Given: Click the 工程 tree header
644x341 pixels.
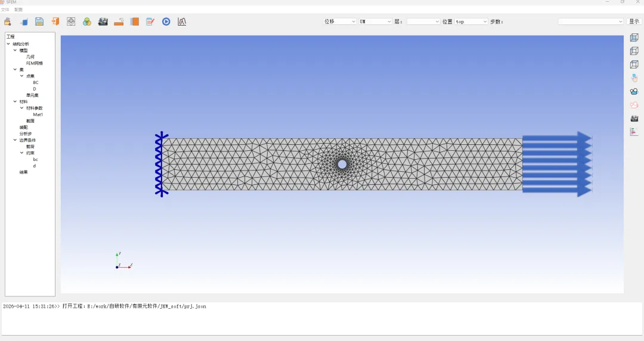Looking at the screenshot, I should pyautogui.click(x=10, y=36).
